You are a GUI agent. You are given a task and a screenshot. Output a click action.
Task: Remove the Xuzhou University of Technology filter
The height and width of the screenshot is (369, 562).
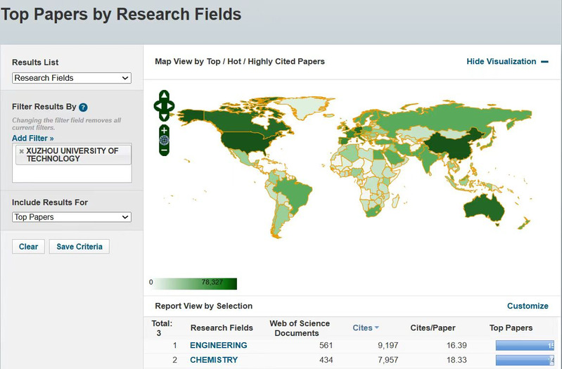[21, 151]
